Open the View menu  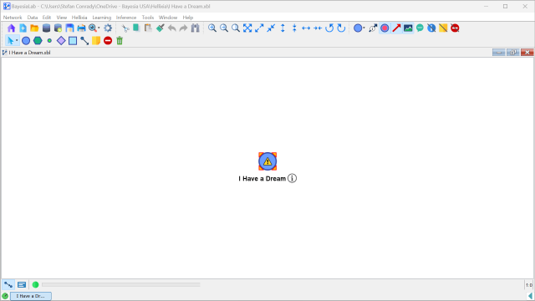[62, 18]
